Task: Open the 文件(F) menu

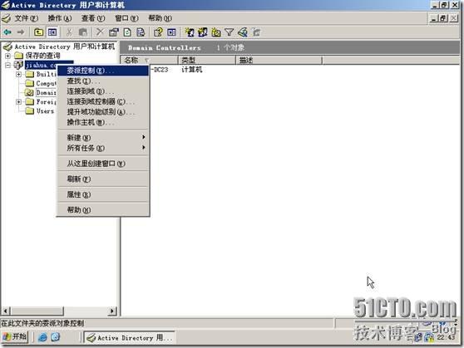Action: point(27,18)
